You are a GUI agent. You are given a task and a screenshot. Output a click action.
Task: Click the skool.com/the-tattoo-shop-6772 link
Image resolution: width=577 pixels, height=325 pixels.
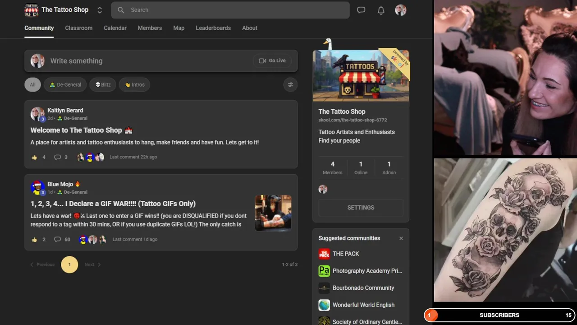coord(353,120)
